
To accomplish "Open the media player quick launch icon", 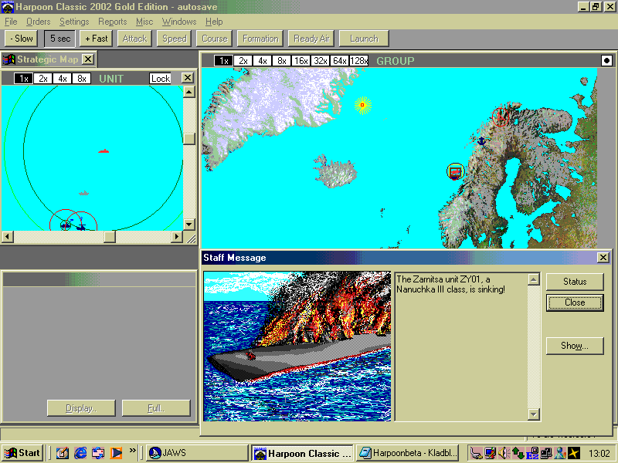I will pyautogui.click(x=116, y=453).
